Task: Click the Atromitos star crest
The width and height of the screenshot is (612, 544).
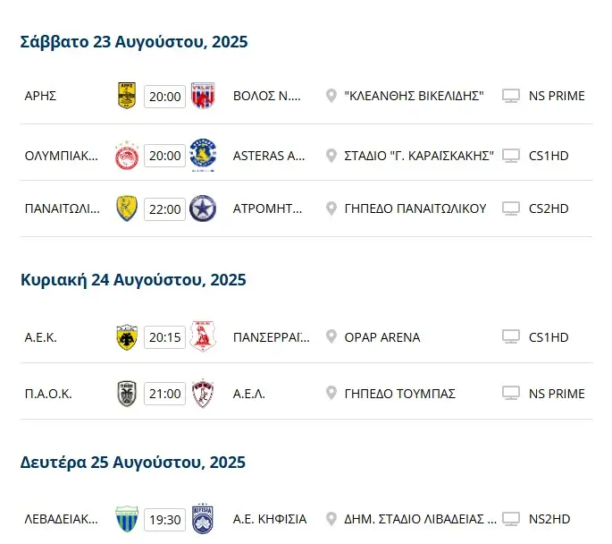Action: [x=203, y=208]
